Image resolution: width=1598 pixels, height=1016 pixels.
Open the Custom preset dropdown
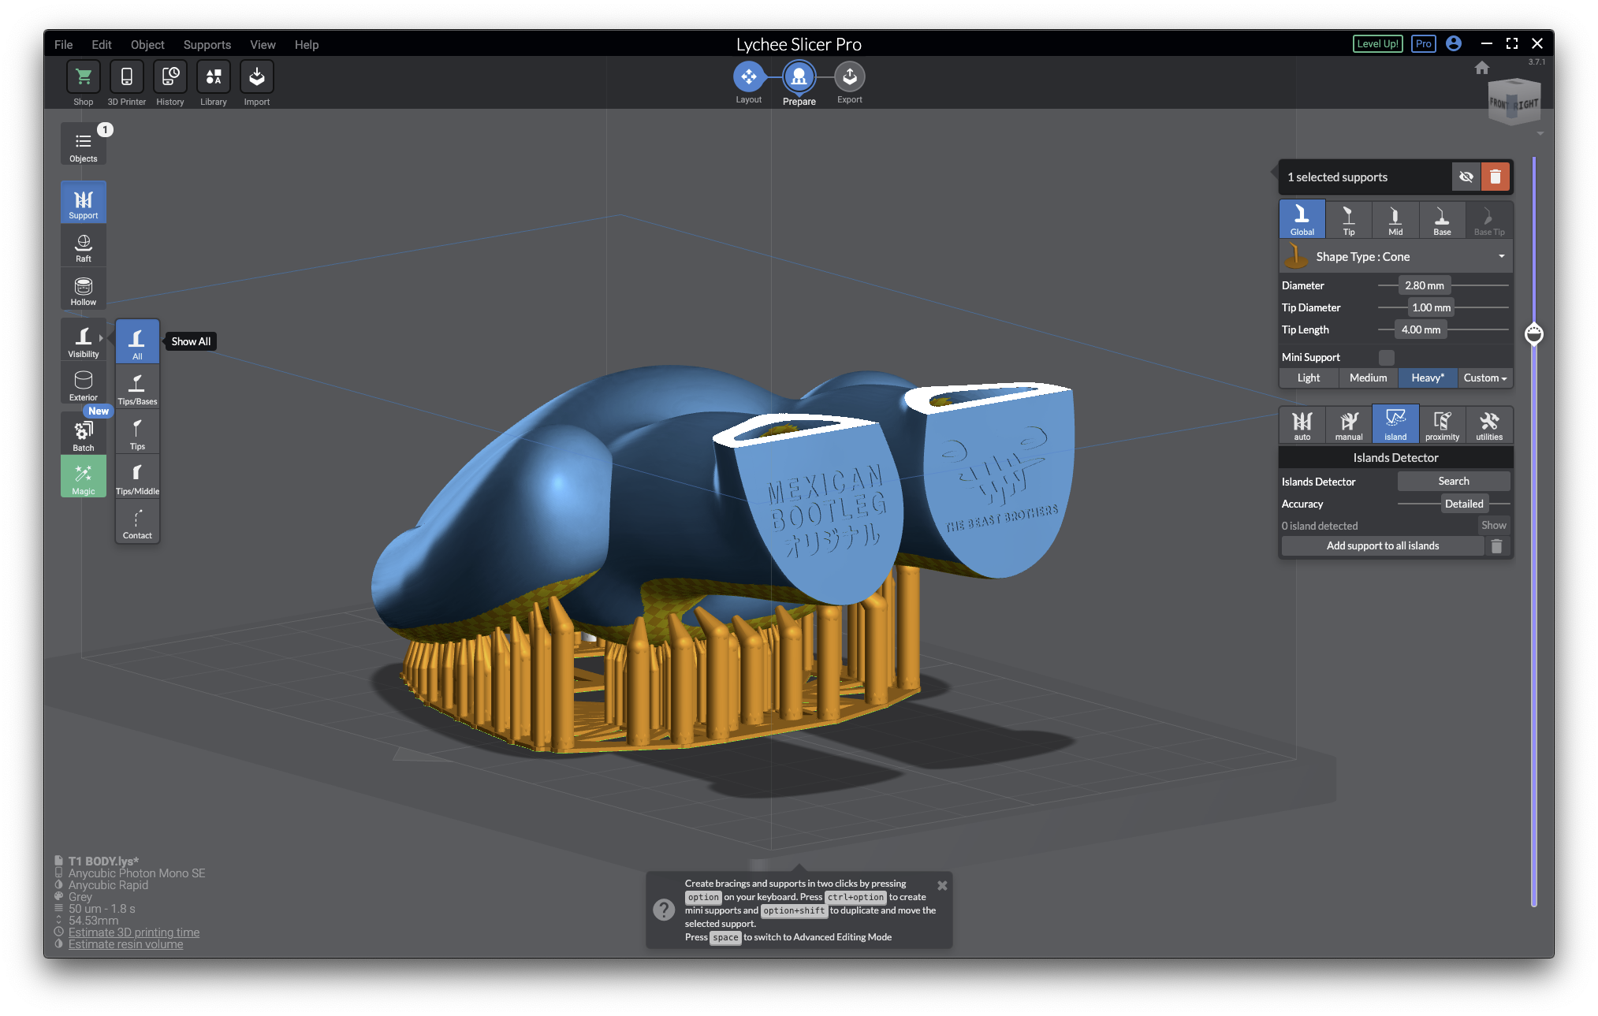[1484, 378]
